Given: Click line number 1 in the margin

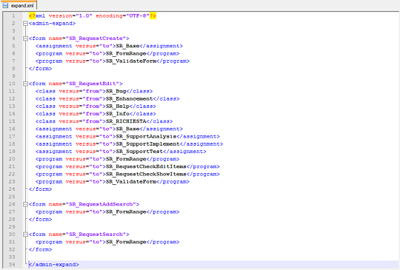Looking at the screenshot, I should 13,16.
